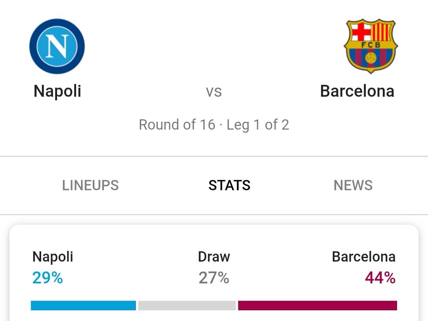
Task: Tap the Napoli club crest icon
Action: pos(57,46)
